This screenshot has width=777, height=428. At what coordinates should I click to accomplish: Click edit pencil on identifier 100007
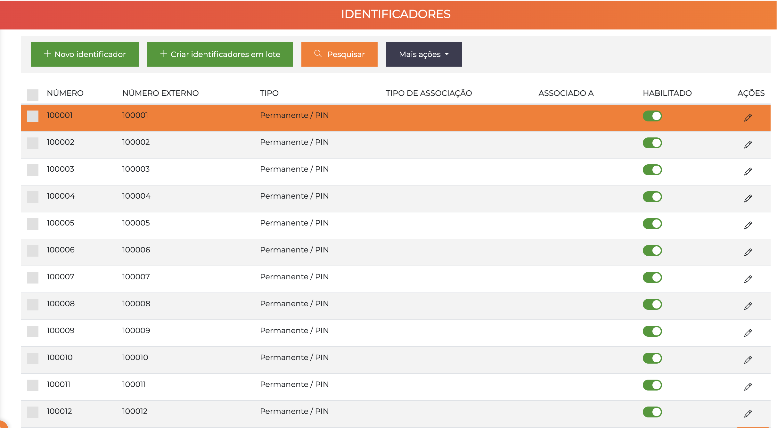(x=748, y=279)
